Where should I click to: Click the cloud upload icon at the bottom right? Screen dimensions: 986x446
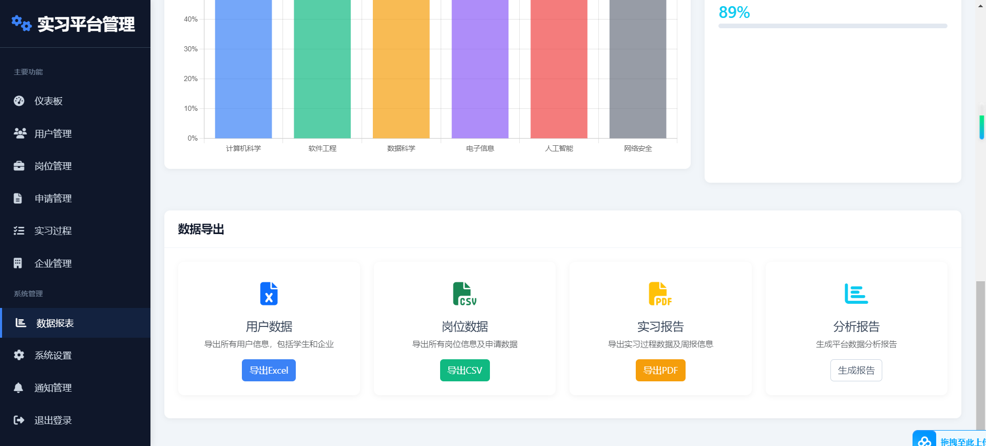pos(924,440)
